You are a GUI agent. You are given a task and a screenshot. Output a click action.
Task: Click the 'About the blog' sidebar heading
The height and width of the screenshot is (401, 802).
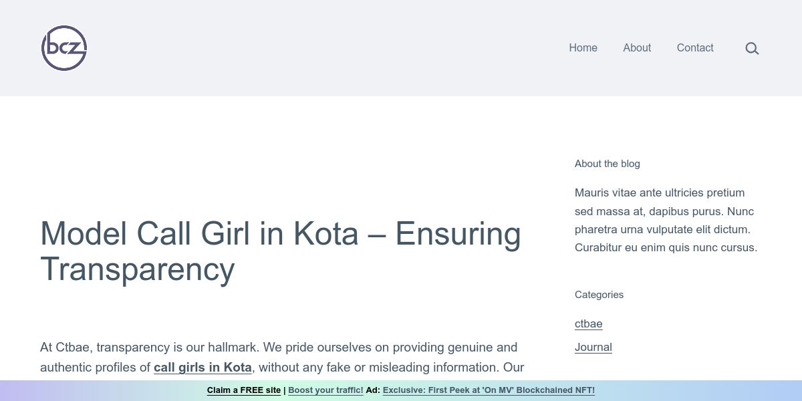pyautogui.click(x=608, y=164)
